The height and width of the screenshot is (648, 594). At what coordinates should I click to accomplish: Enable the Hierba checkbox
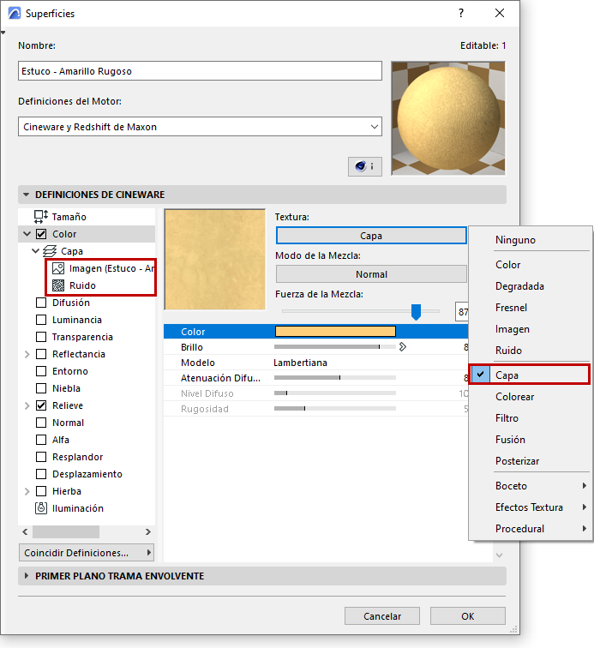(x=41, y=491)
